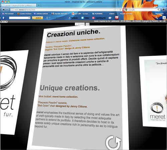Viewport: 167px width, 150px height.
Task: Click the reload page icon in address bar
Action: pyautogui.click(x=120, y=10)
